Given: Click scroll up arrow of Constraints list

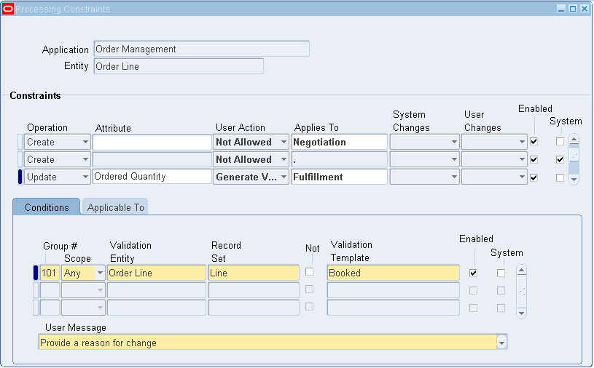Looking at the screenshot, I should pyautogui.click(x=574, y=140).
